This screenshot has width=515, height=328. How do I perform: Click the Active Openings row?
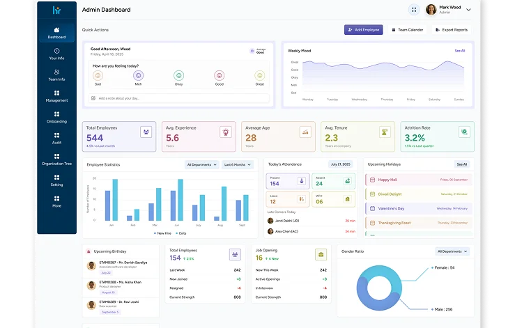click(x=291, y=279)
